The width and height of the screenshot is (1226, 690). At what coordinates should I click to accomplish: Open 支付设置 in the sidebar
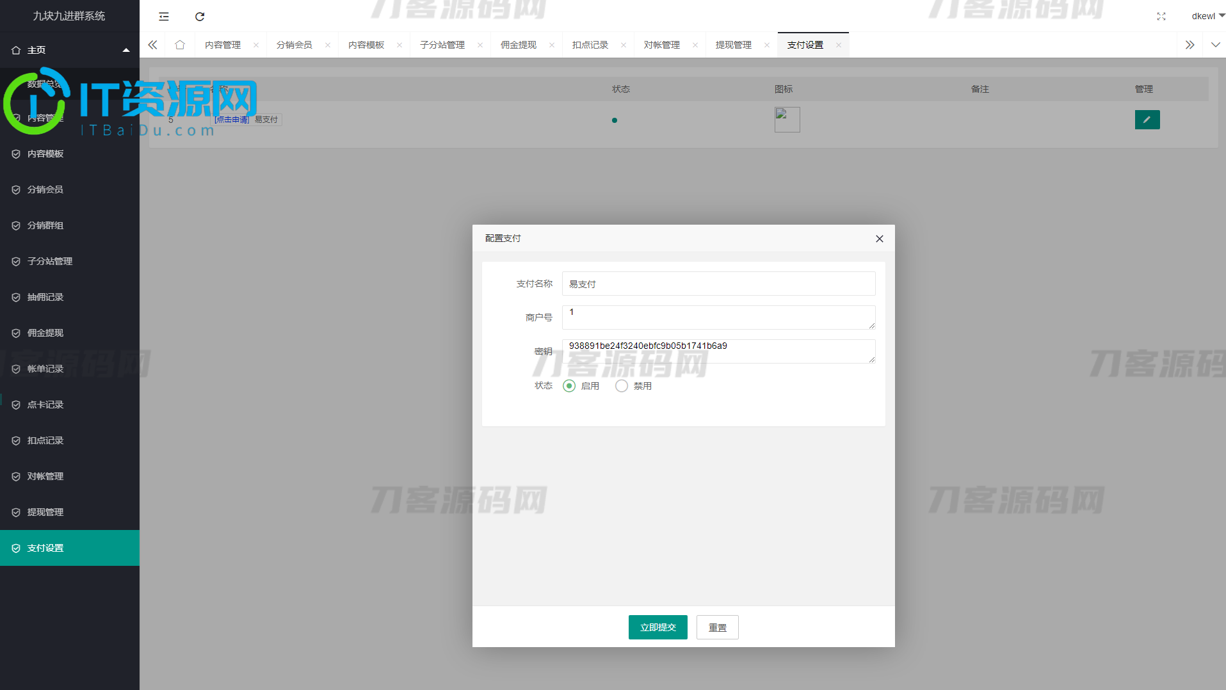pos(70,548)
